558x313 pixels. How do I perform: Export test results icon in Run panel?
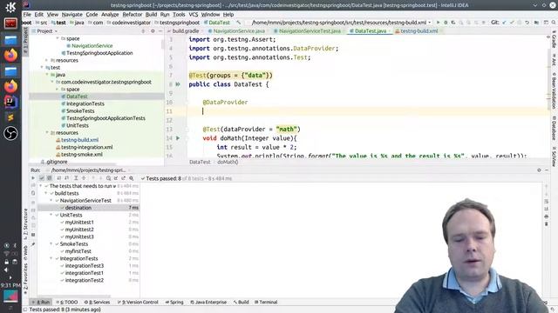pos(124,178)
